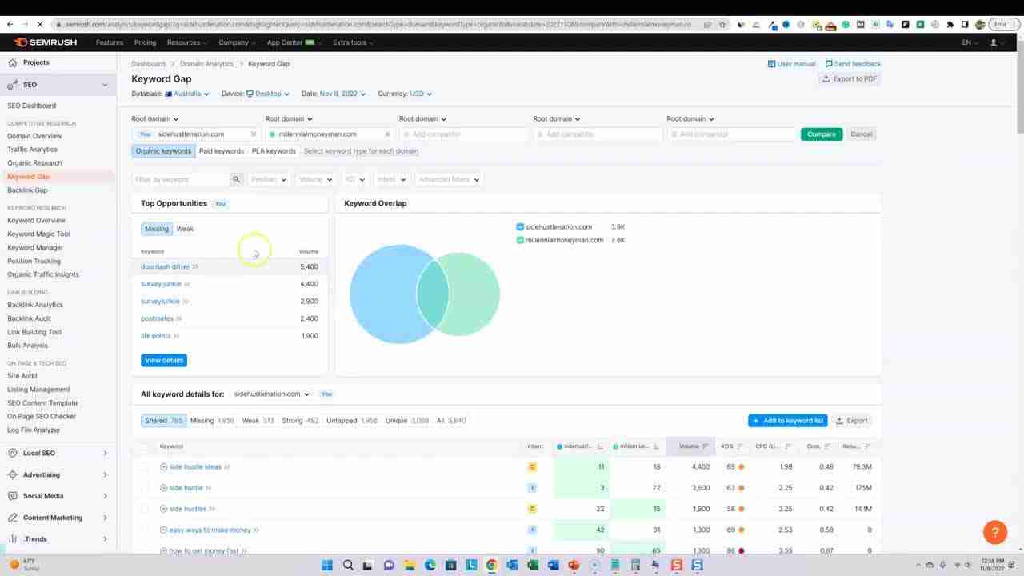Select the Missing opportunities toggle
This screenshot has width=1024, height=576.
(x=156, y=229)
